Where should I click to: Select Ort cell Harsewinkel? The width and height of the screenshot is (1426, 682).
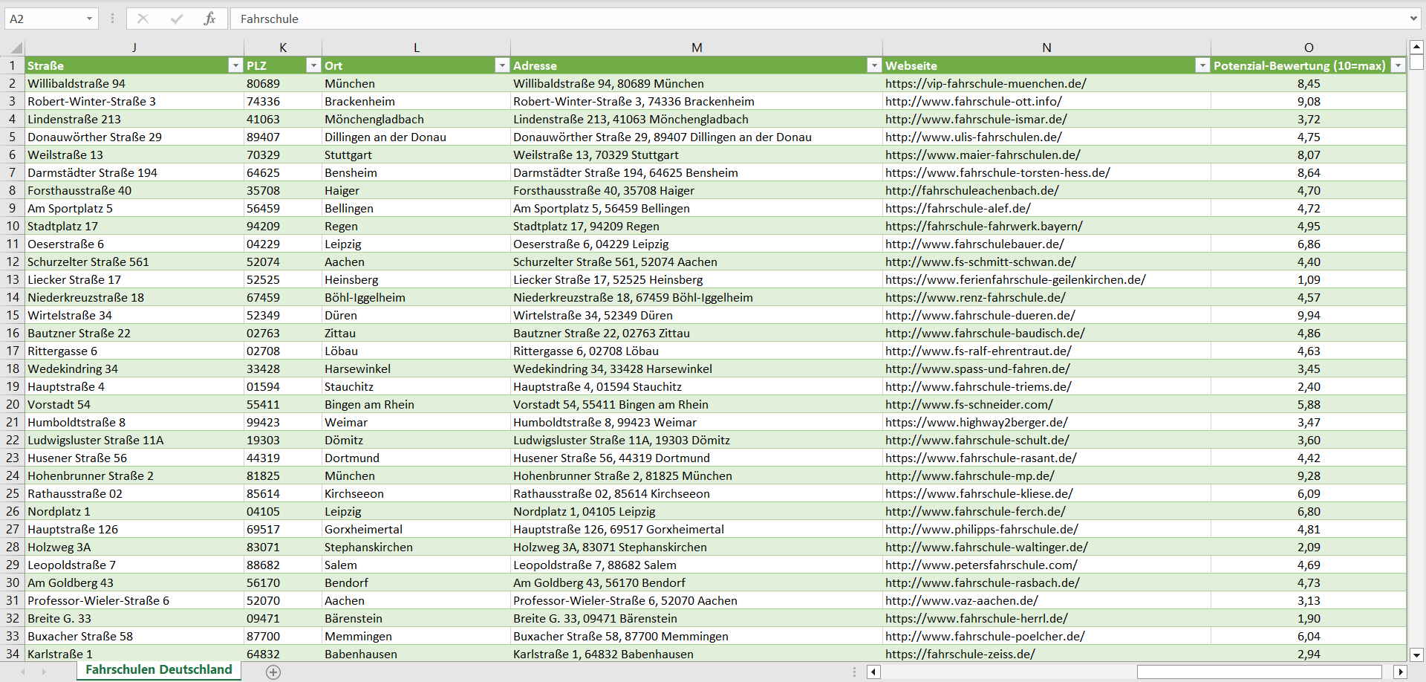tap(417, 368)
